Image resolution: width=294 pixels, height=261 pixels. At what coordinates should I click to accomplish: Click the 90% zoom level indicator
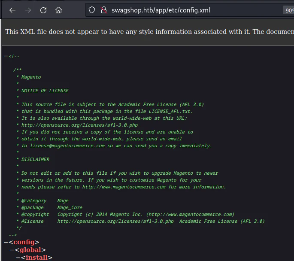coord(289,10)
